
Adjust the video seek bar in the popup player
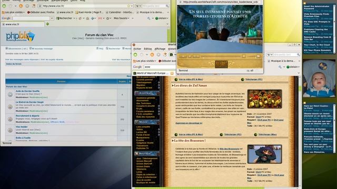(221, 56)
